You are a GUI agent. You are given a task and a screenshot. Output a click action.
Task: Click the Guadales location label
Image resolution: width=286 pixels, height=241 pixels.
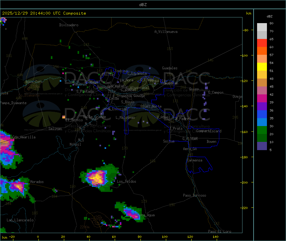[x=170, y=68]
